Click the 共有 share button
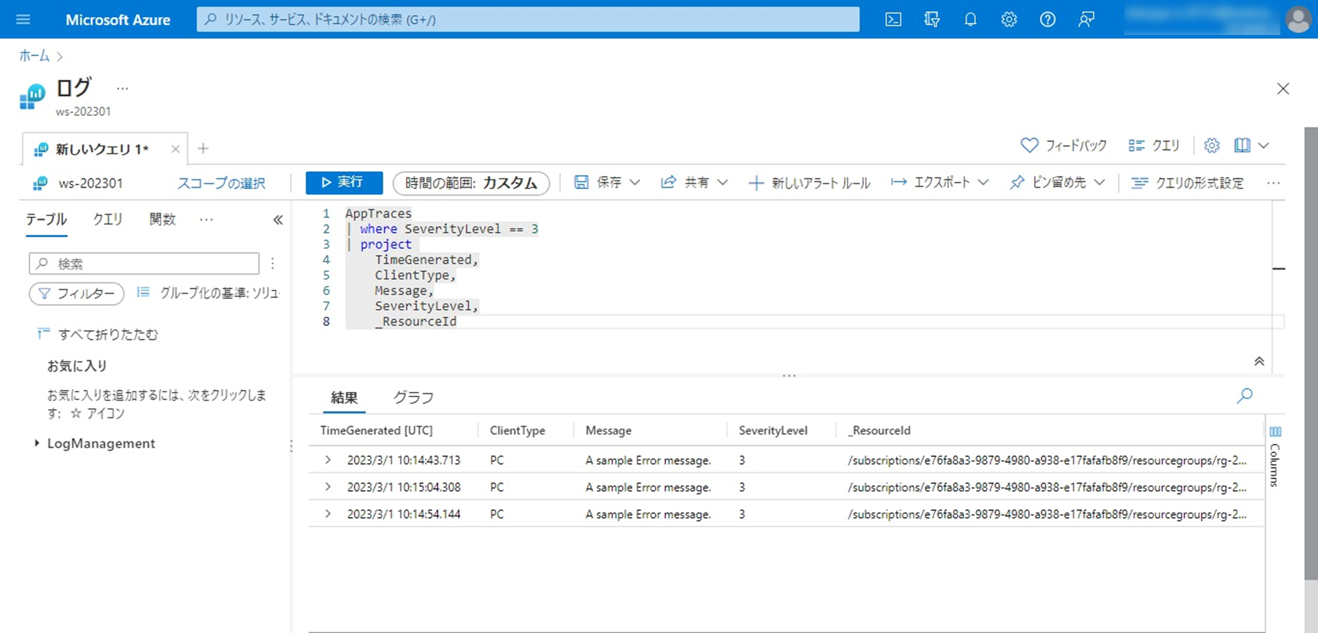Image resolution: width=1318 pixels, height=633 pixels. (x=685, y=182)
